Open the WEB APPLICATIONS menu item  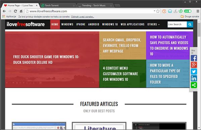132,24
